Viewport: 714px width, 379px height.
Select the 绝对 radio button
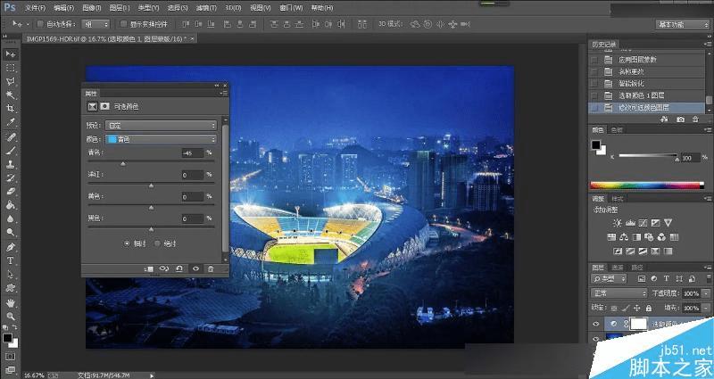point(158,243)
